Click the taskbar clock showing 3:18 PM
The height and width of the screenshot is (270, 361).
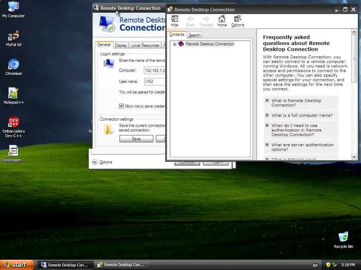click(x=348, y=265)
